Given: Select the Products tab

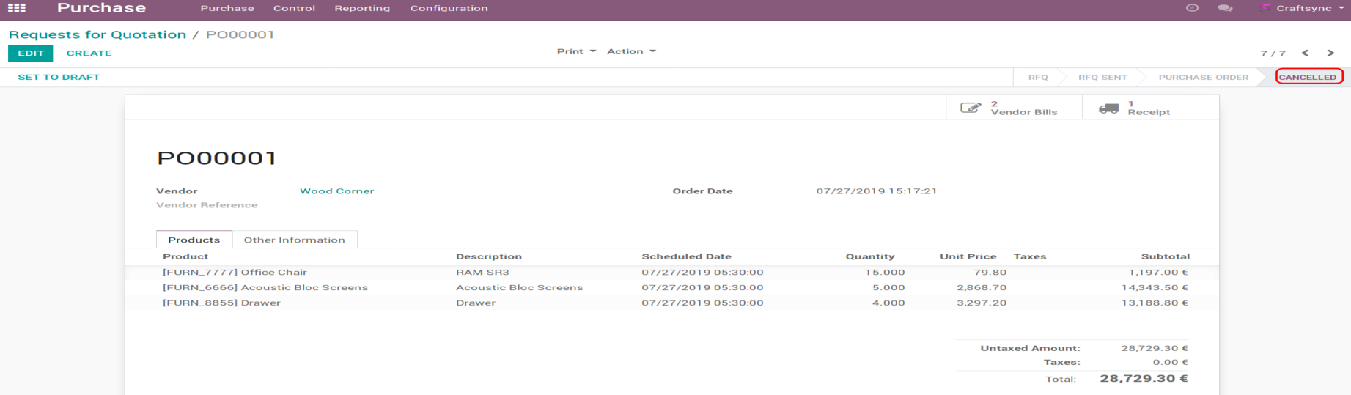Looking at the screenshot, I should point(194,240).
